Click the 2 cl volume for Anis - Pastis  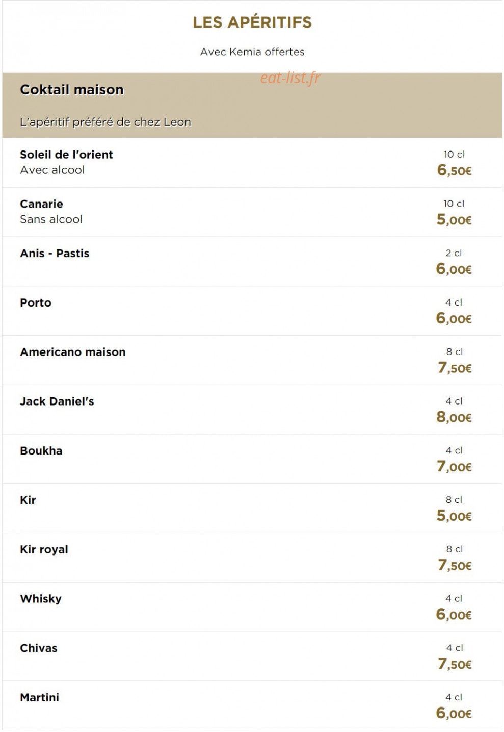click(454, 253)
